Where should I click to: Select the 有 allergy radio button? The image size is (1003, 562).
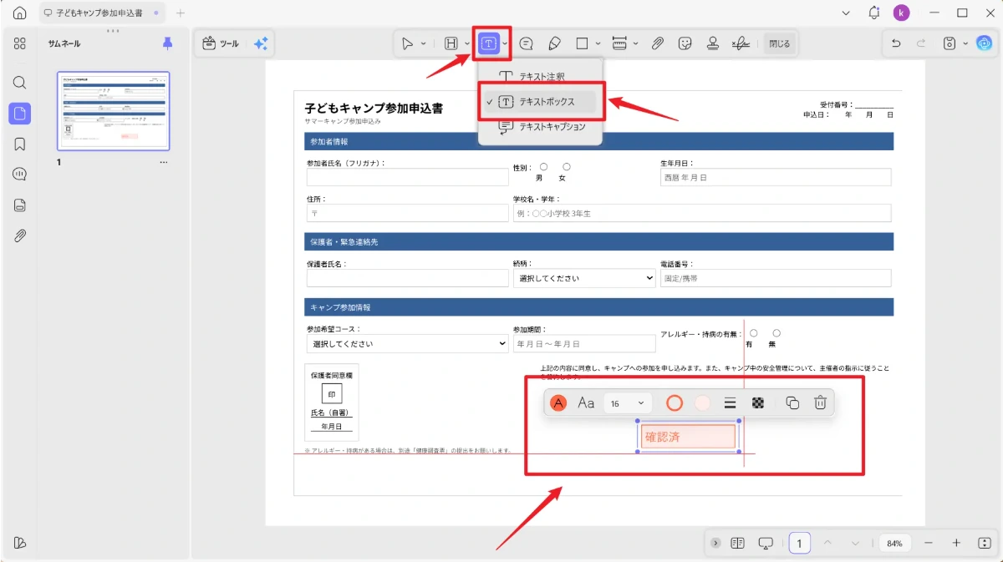[753, 332]
